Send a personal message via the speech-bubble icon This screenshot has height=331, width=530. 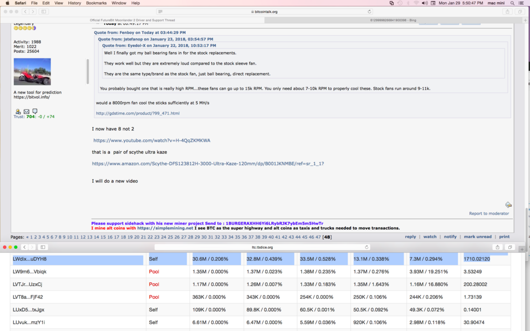[x=35, y=111]
